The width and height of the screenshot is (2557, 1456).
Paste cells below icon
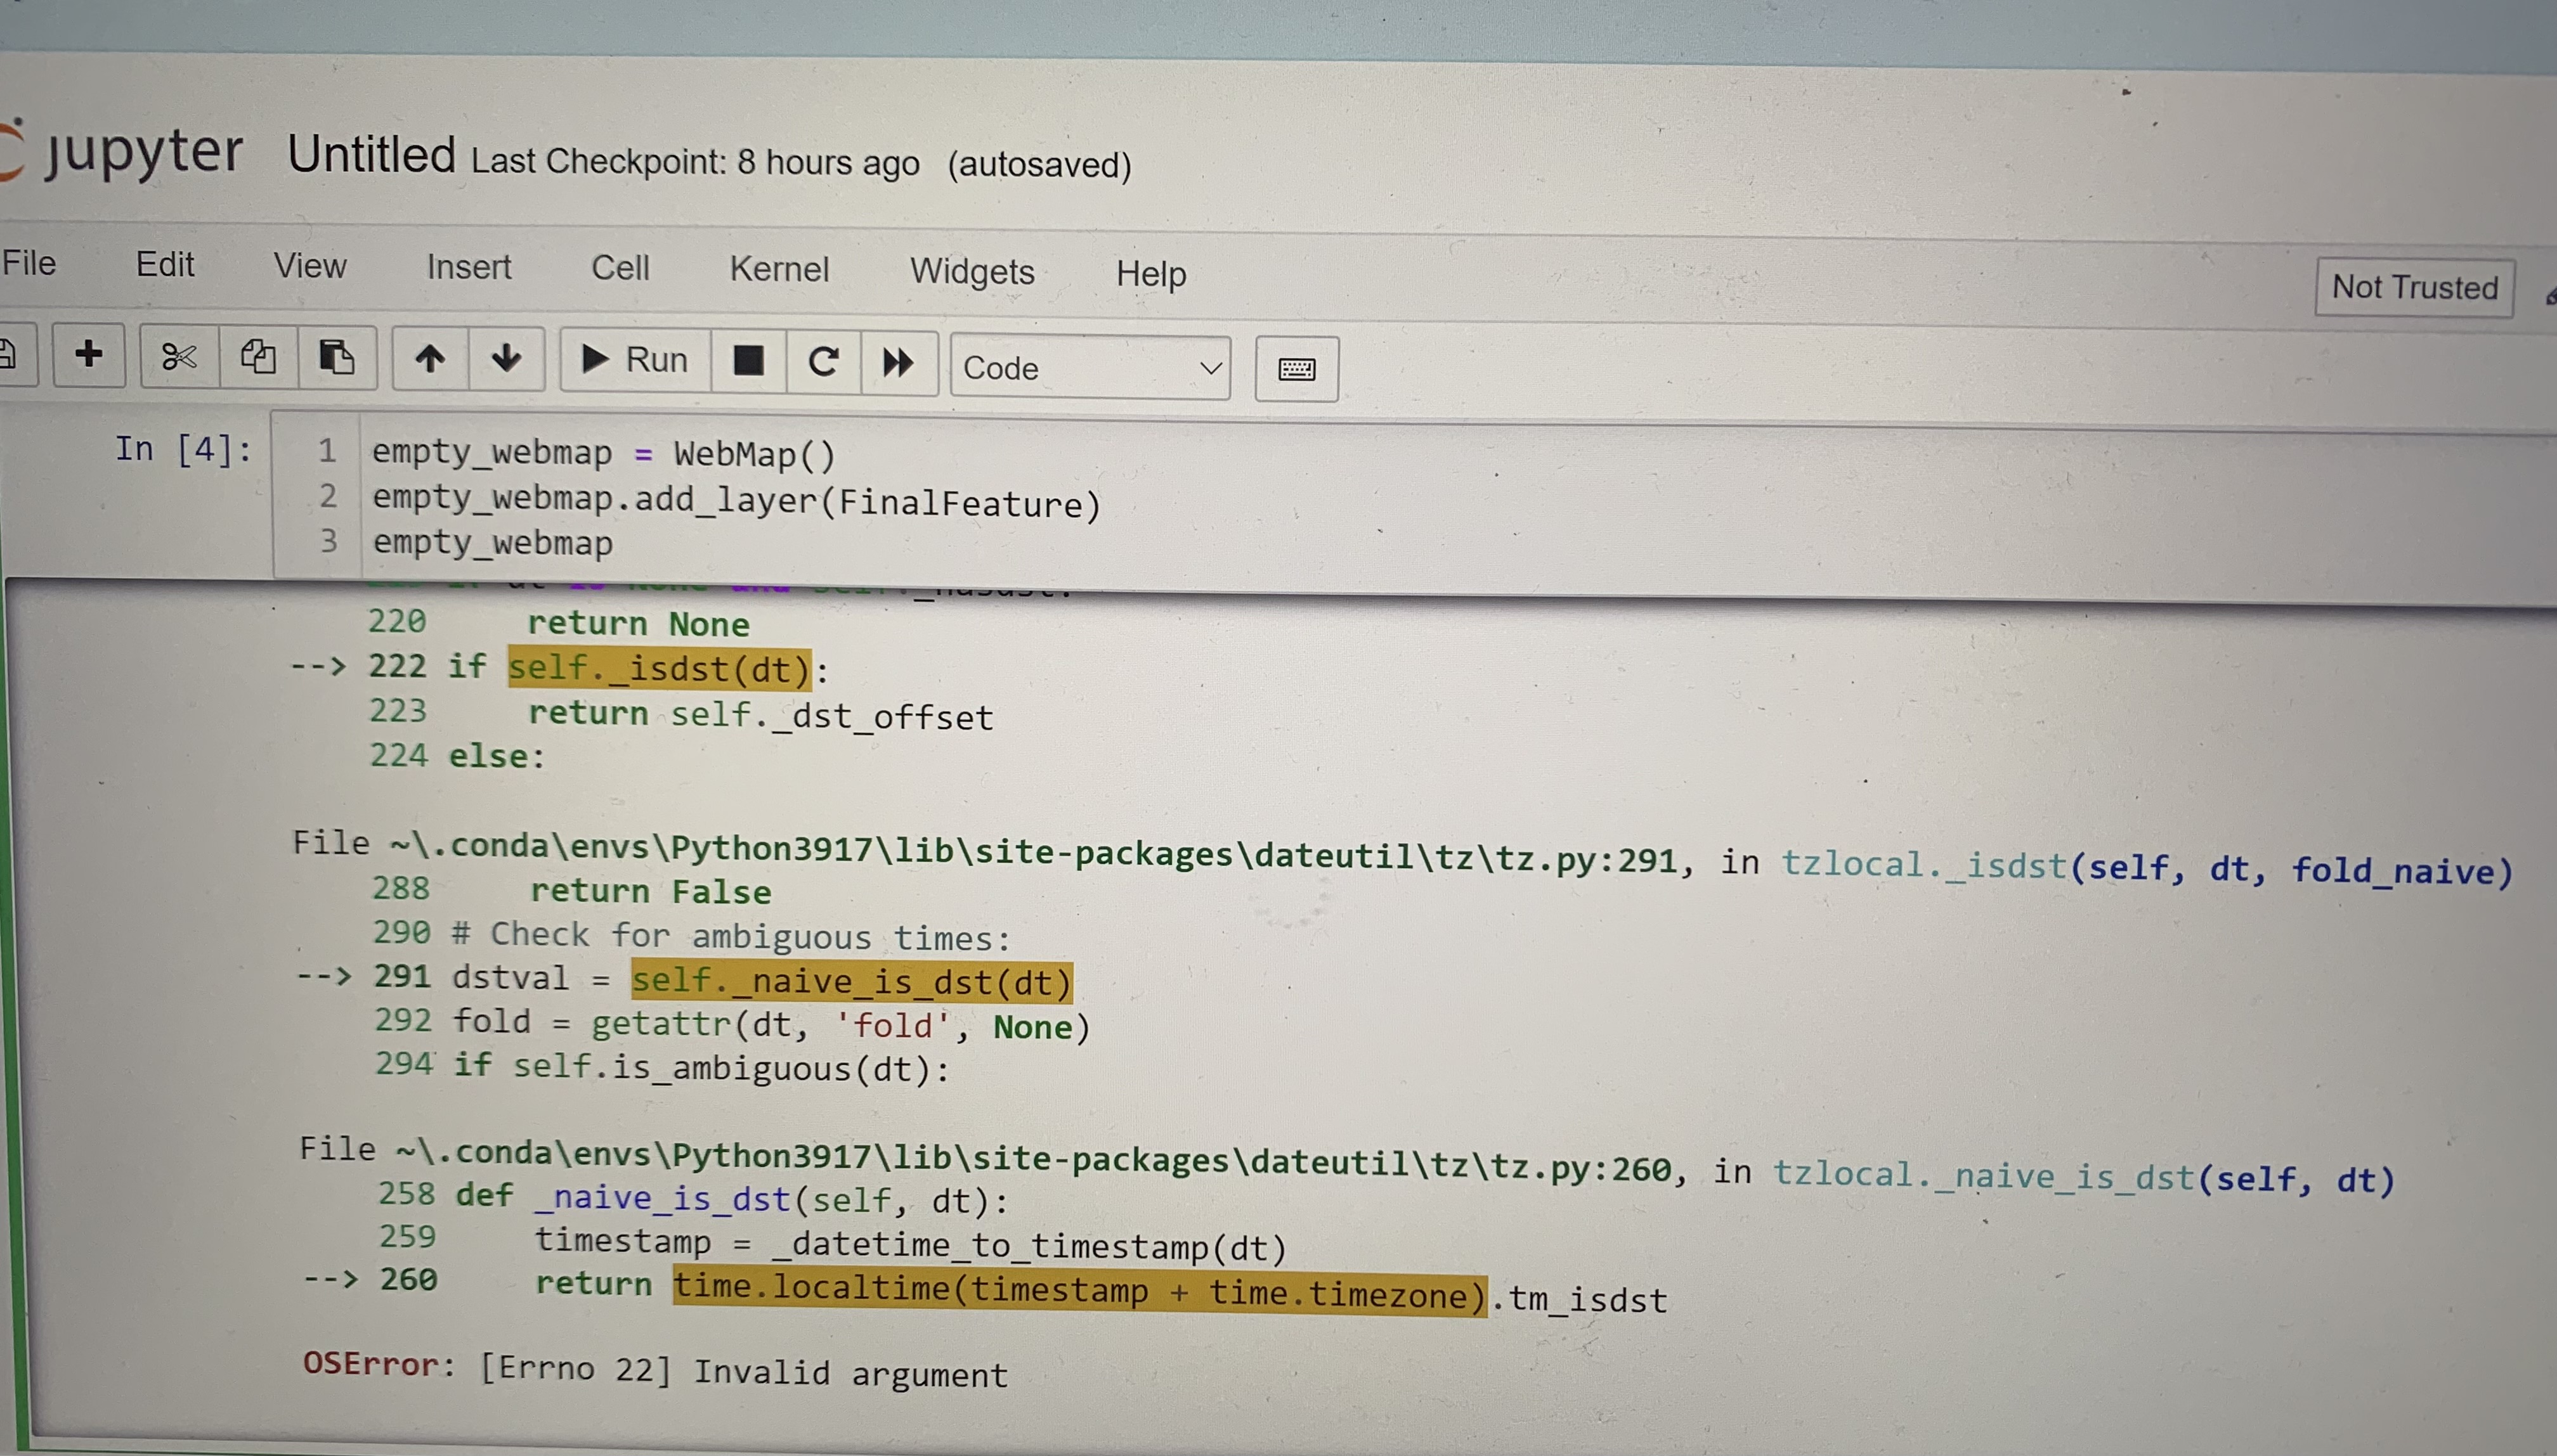(336, 357)
